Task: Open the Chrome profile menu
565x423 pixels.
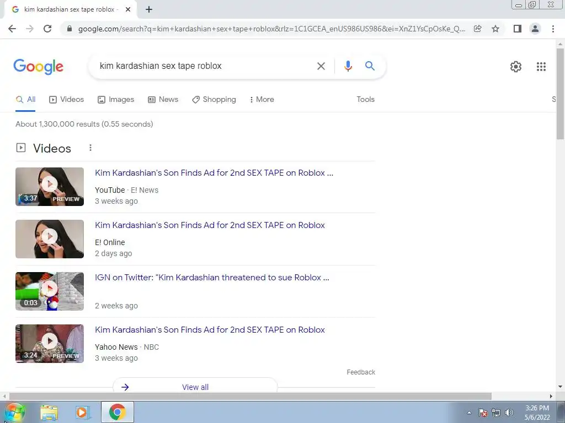Action: [535, 29]
